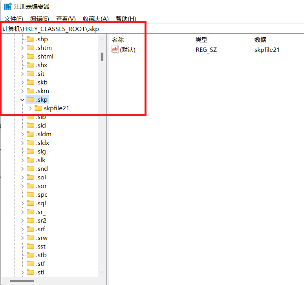Expand the .shtm key
Screen dimensions: 304x285
click(x=22, y=48)
